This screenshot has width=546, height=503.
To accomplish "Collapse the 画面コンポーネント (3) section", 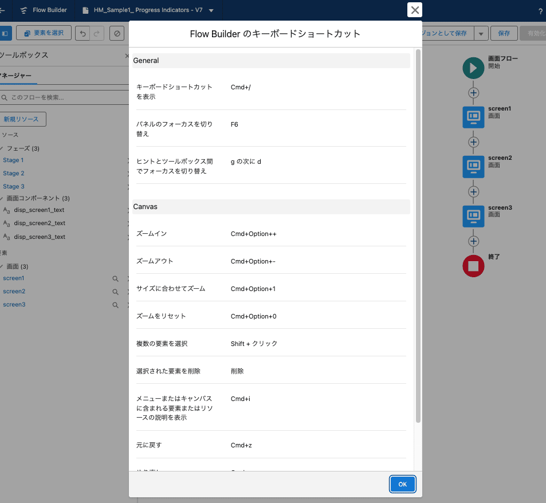I will (1, 198).
